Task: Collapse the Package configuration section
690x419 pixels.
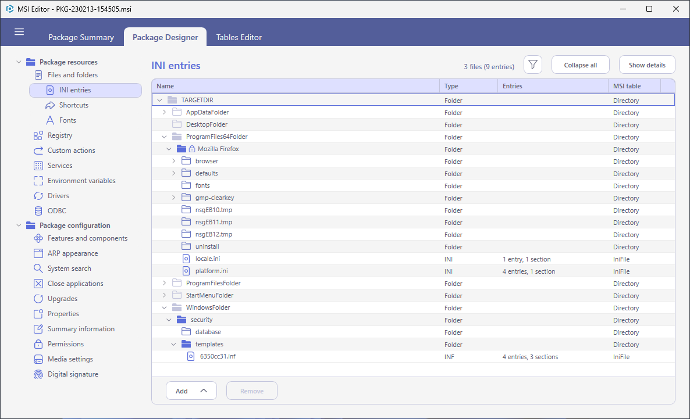Action: 19,225
